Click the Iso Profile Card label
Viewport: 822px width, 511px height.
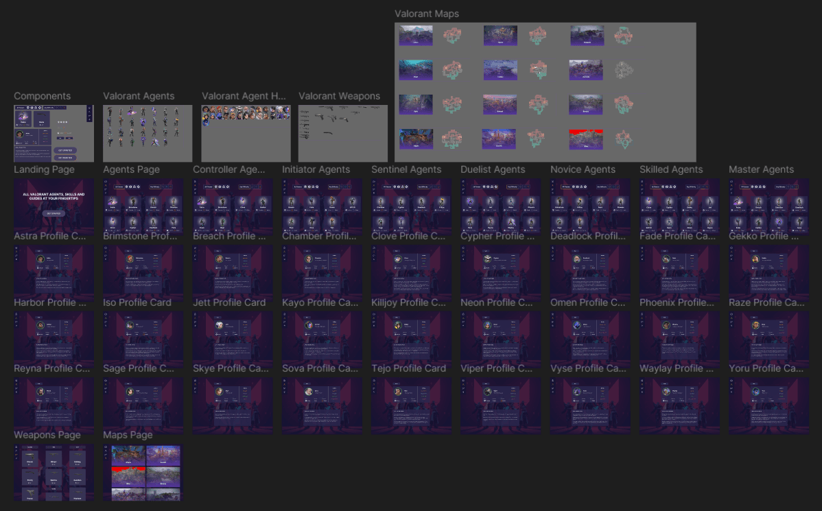[137, 302]
